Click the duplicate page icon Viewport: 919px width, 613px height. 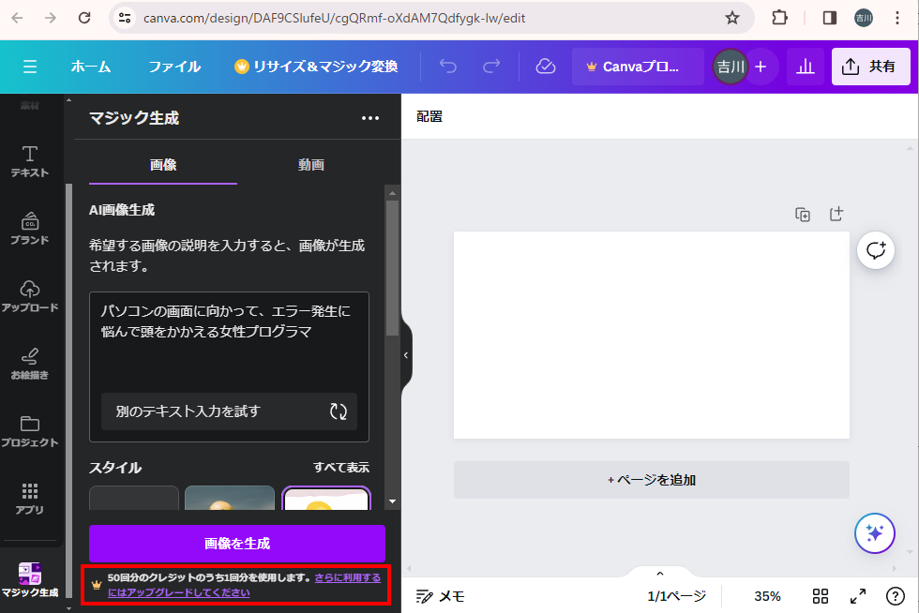[x=803, y=215]
